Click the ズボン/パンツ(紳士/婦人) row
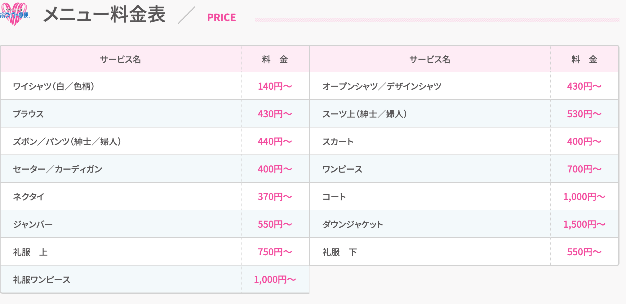This screenshot has height=304, width=626. click(x=155, y=141)
